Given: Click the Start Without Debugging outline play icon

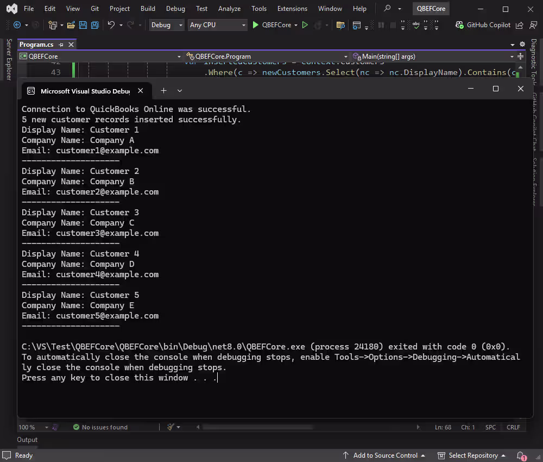Looking at the screenshot, I should 305,25.
